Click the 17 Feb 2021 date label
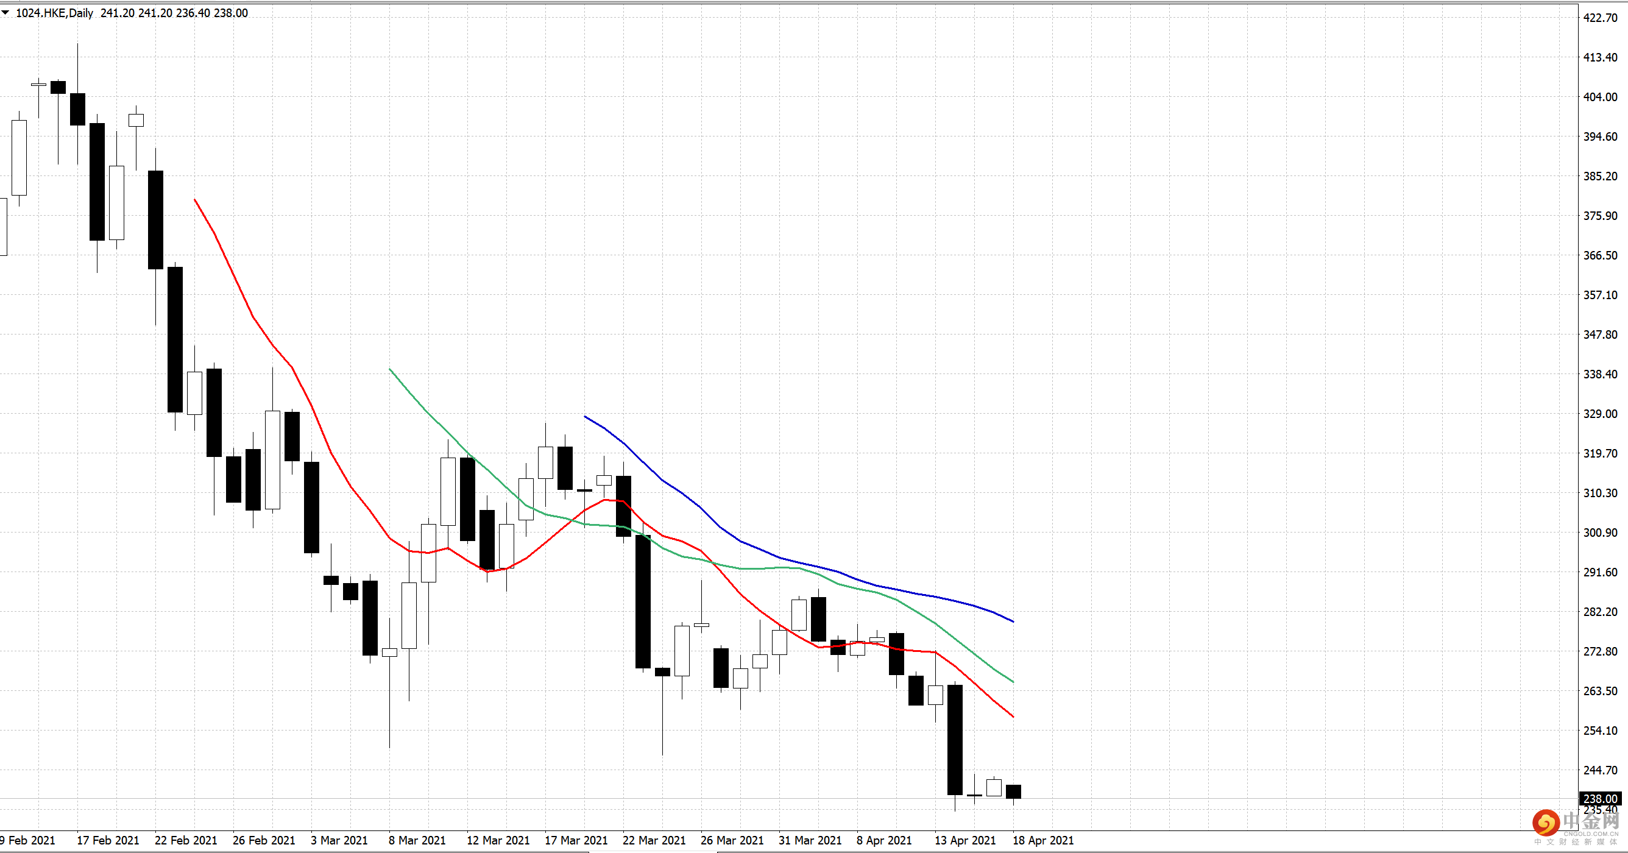This screenshot has width=1628, height=853. tap(108, 840)
